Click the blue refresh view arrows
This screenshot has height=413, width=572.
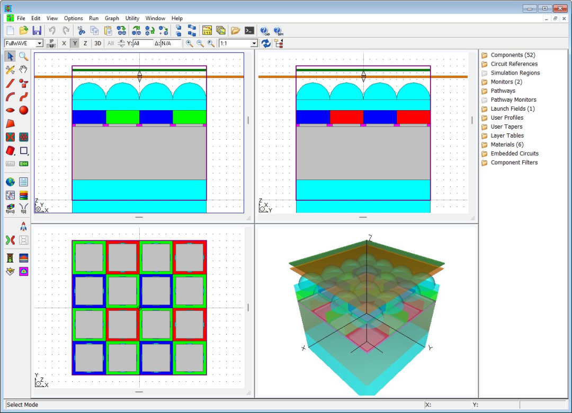coord(266,43)
